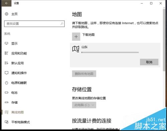This screenshot has width=167, height=131.
Task: Open the storage location dropdown (C:)
Action: click(84, 105)
